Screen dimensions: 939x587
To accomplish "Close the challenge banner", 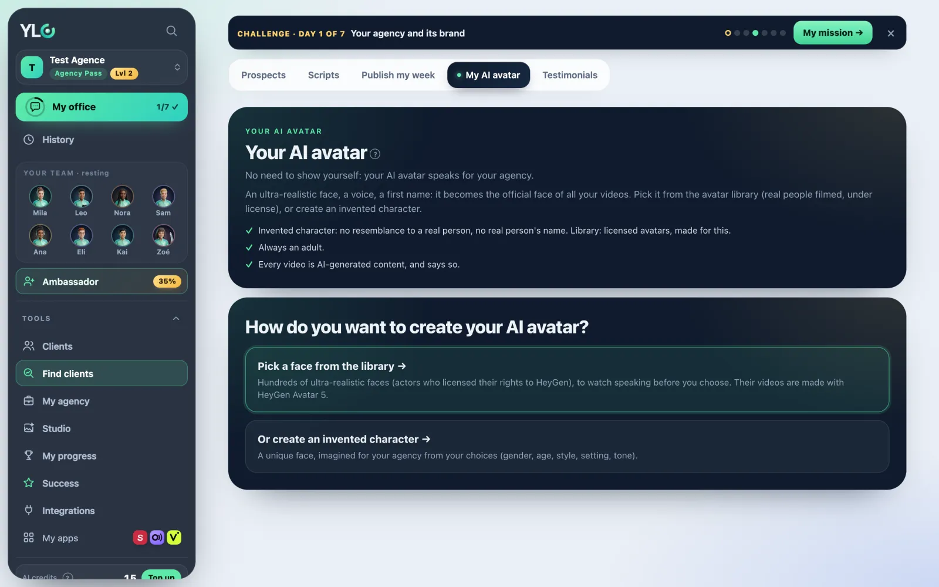I will pyautogui.click(x=891, y=33).
